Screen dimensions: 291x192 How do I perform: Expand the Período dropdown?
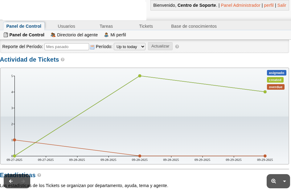click(129, 47)
